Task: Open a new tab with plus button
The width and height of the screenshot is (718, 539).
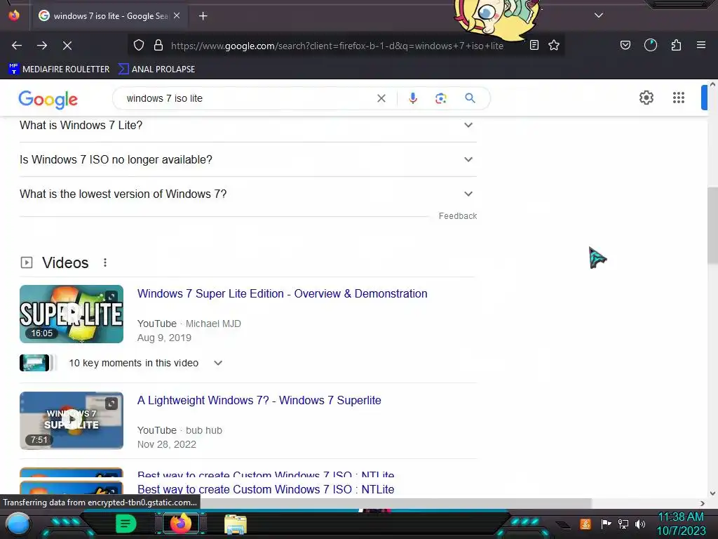Action: click(x=203, y=16)
